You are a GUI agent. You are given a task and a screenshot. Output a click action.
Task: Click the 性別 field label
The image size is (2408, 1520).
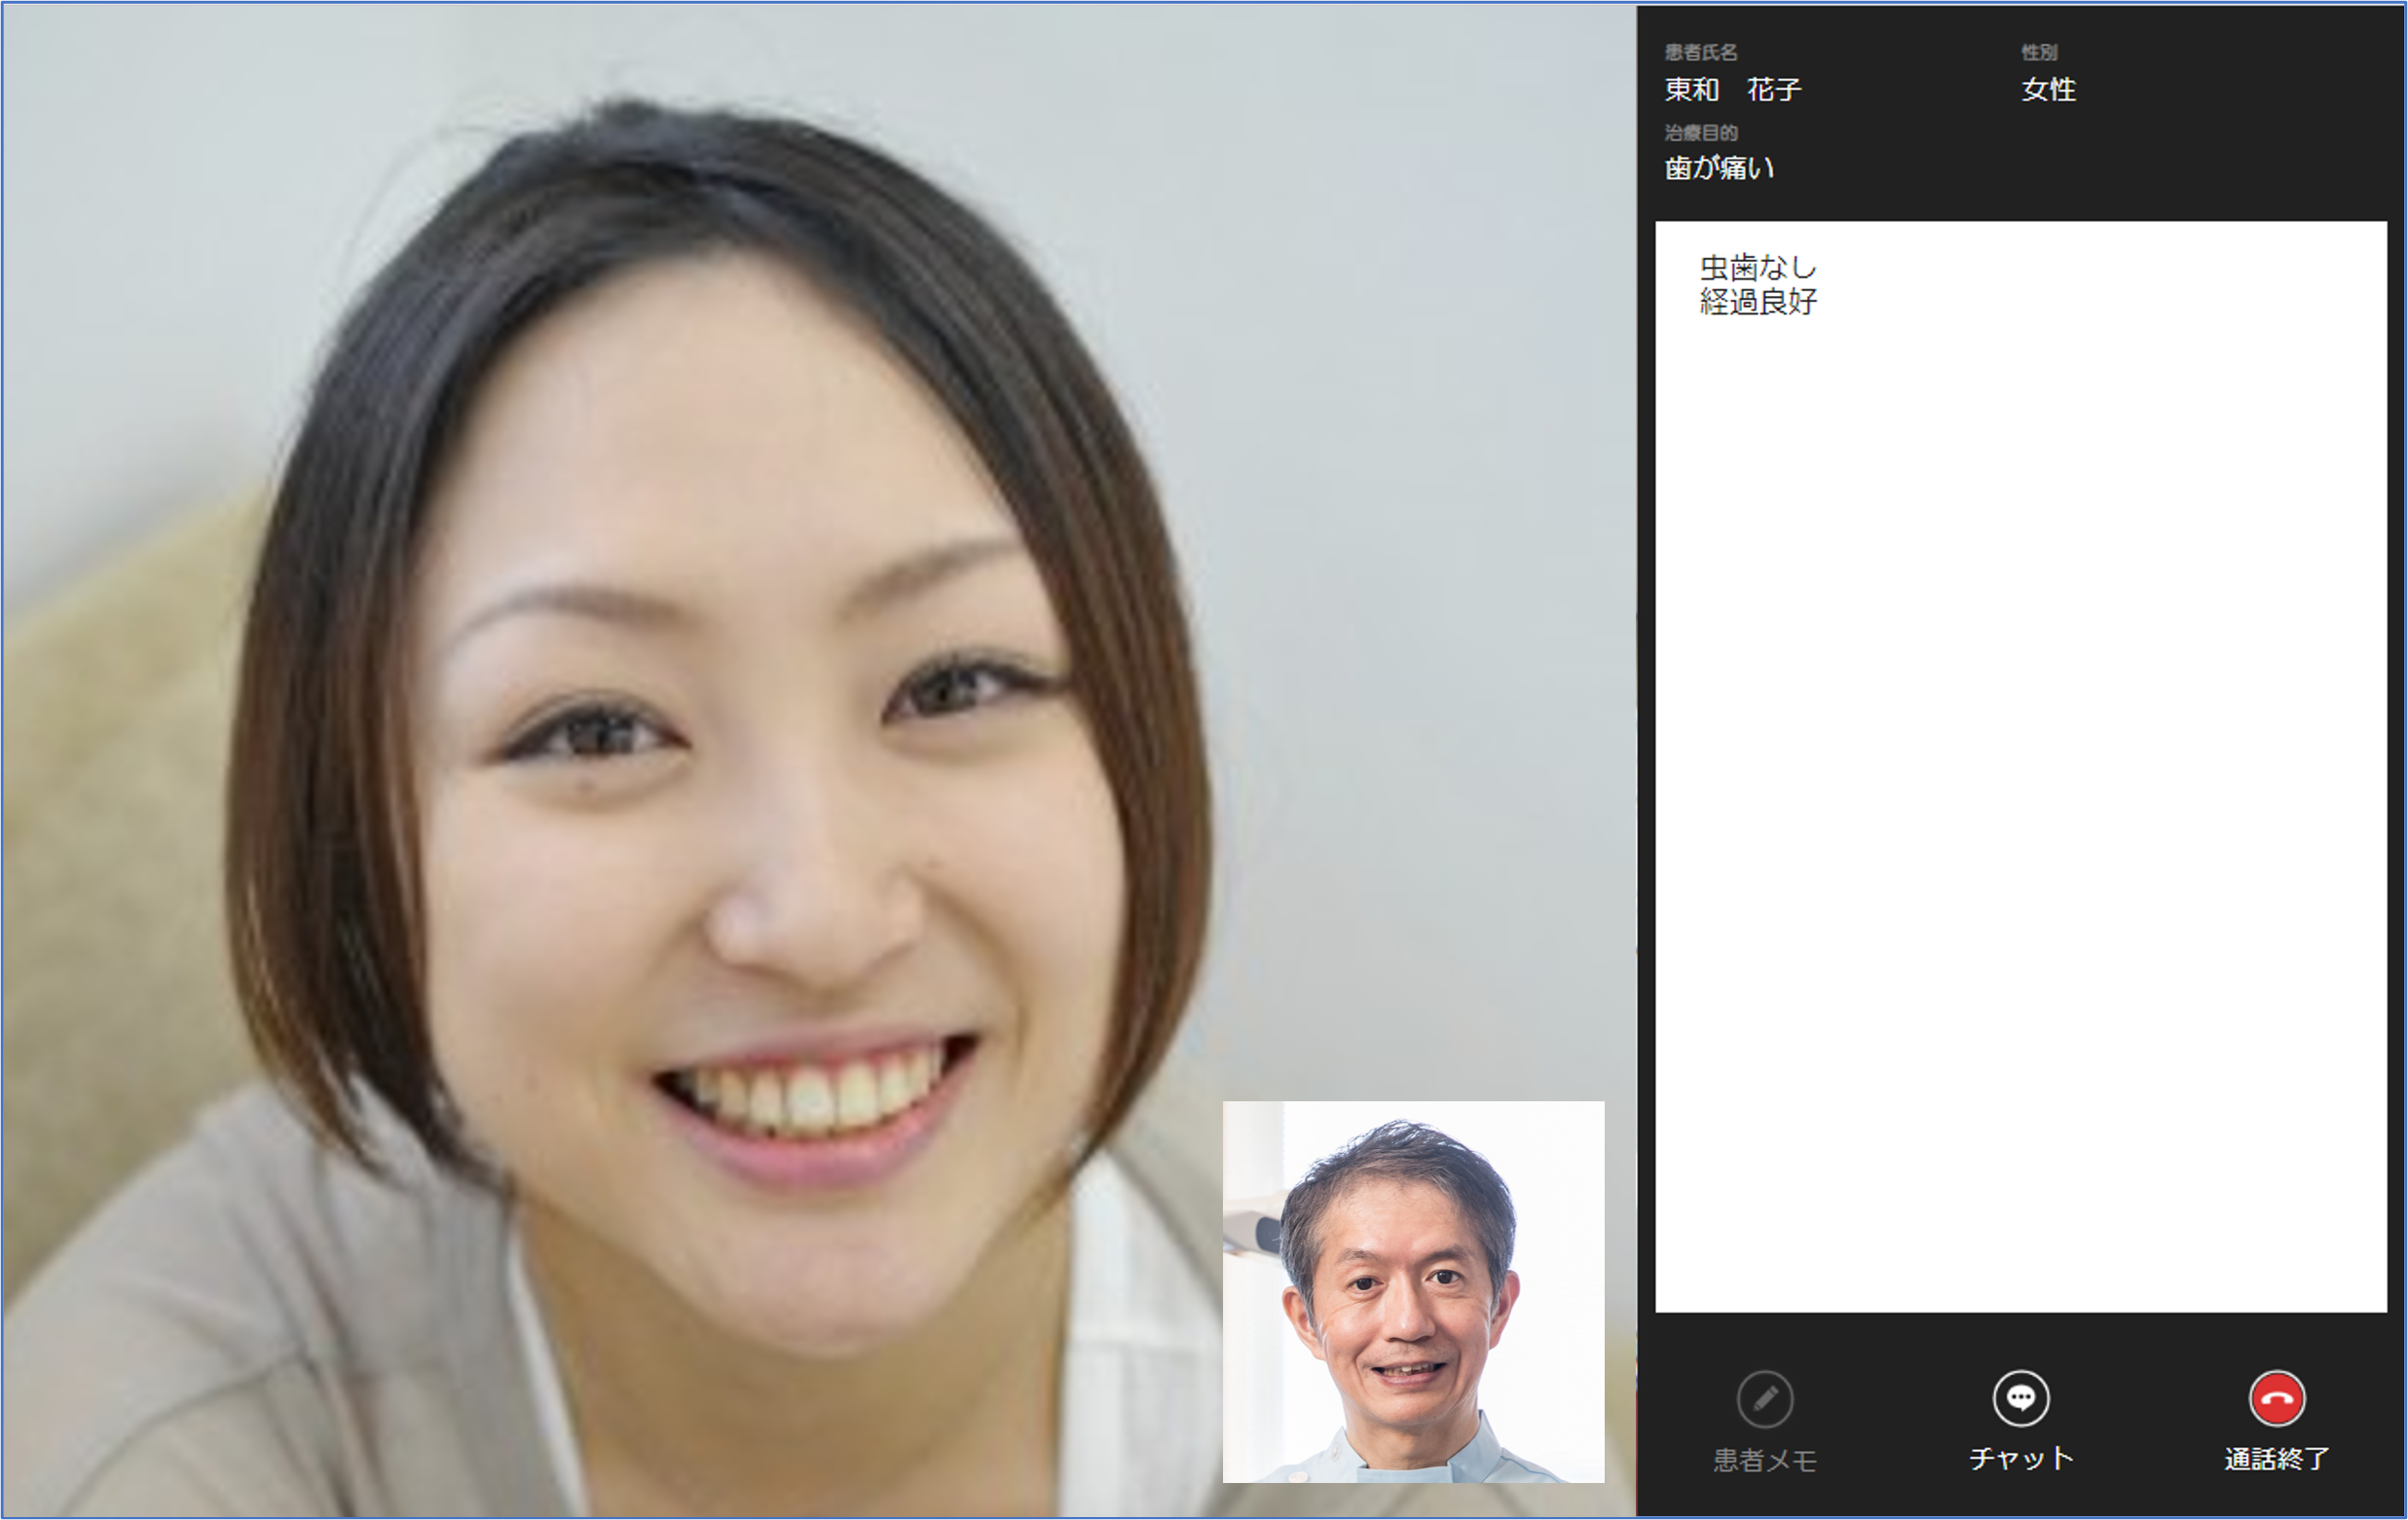[2038, 52]
